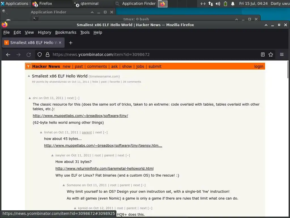290x218 pixels.
Task: Open the Tools menu
Action: pos(85,32)
